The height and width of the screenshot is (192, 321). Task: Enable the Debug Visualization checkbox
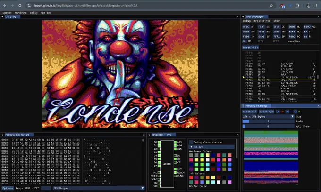tap(191, 142)
